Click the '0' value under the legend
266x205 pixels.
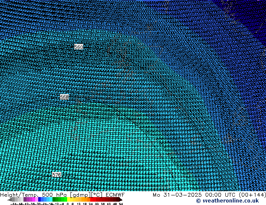(68, 204)
